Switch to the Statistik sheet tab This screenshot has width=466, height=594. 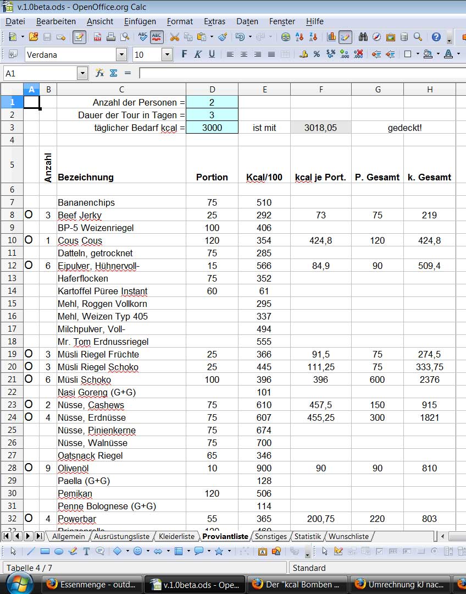(307, 536)
